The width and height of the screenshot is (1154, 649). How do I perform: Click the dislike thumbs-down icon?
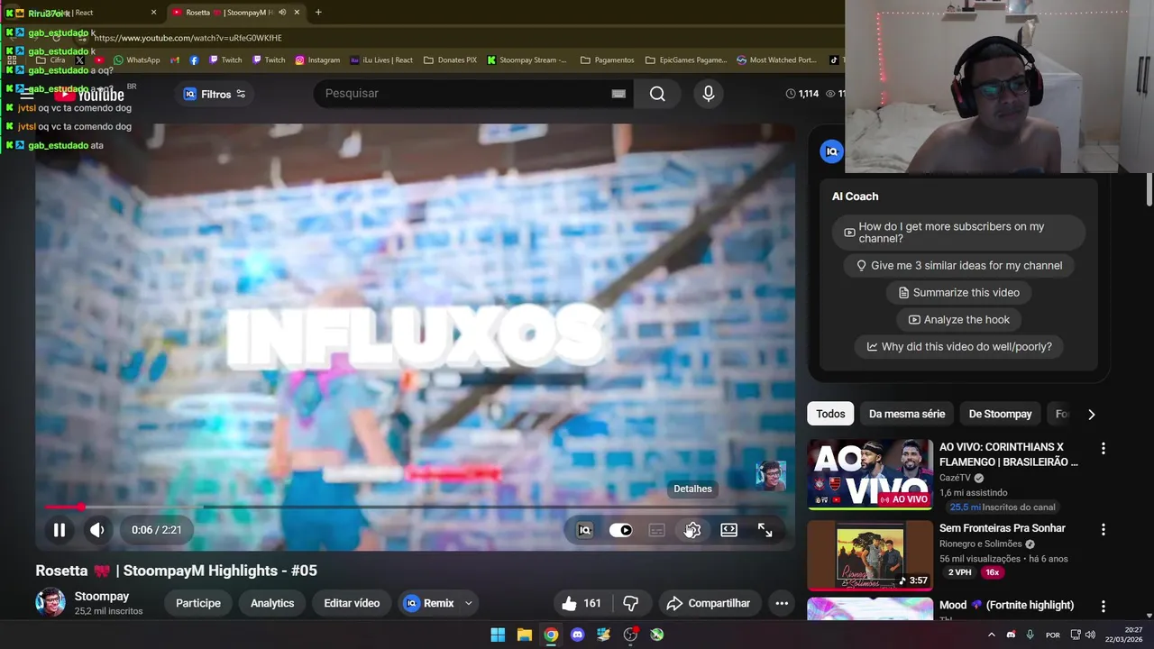tap(631, 603)
